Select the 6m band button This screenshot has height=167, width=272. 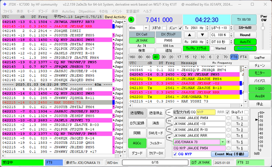point(210,57)
